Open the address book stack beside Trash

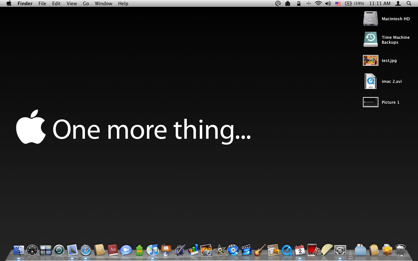[x=374, y=250]
